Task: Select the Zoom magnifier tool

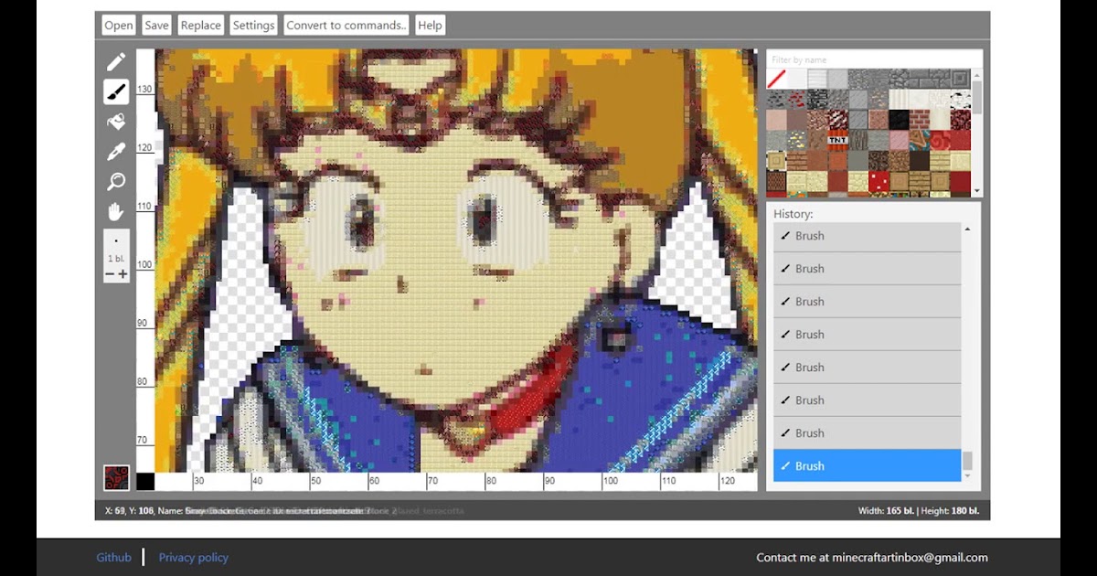Action: 116,181
